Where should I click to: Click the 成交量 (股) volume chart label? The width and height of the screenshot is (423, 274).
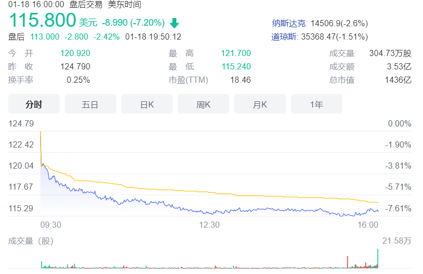31,241
